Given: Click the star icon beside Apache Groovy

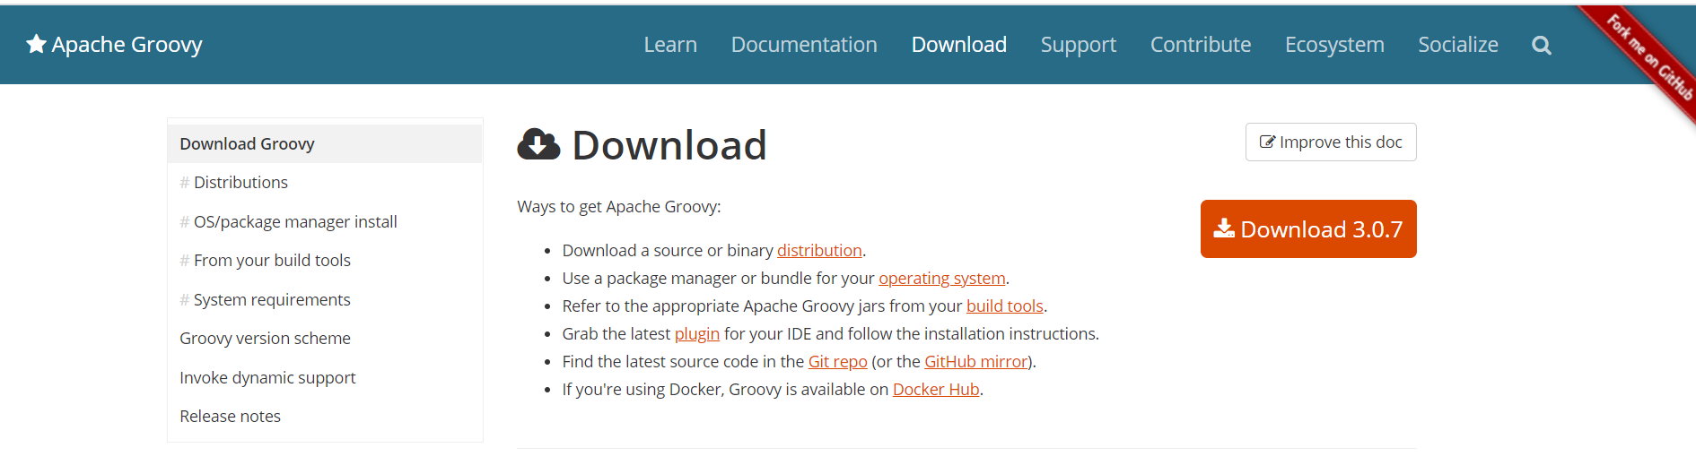Looking at the screenshot, I should 36,44.
